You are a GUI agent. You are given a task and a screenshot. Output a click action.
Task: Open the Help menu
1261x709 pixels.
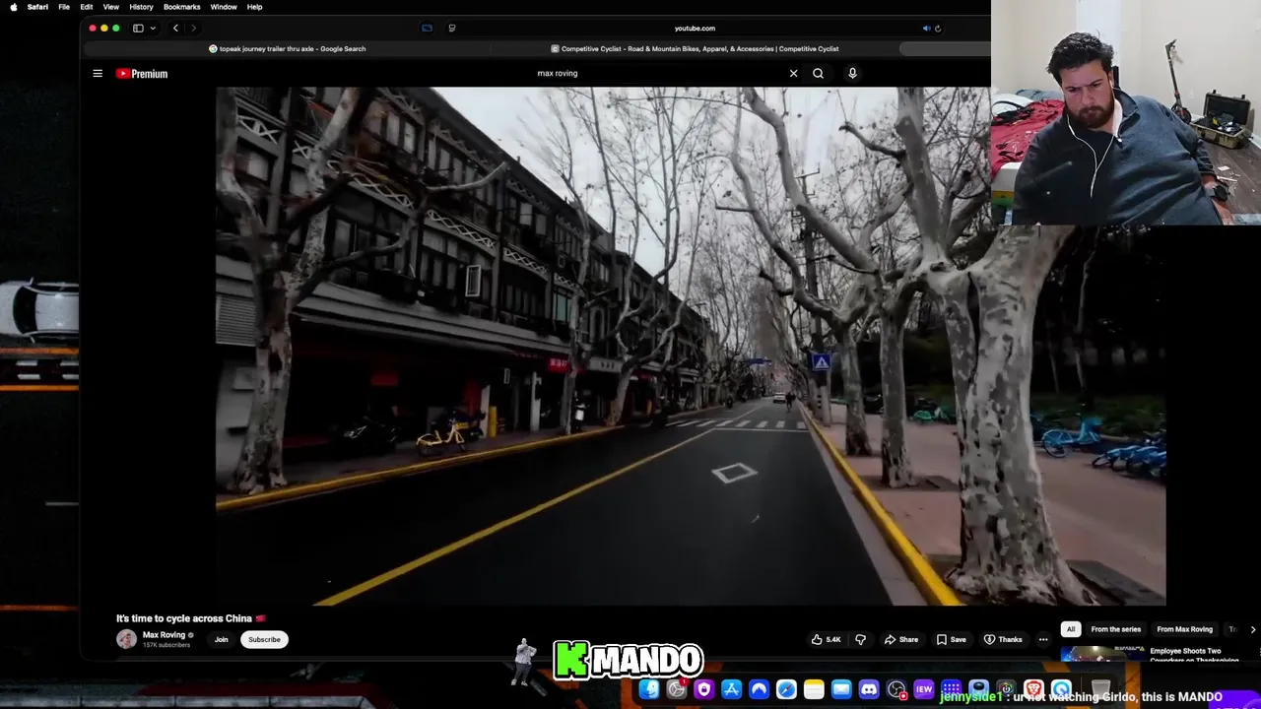tap(254, 7)
